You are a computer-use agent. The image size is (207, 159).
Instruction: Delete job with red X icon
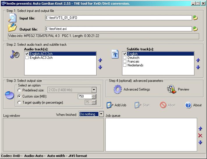pyautogui.click(x=200, y=135)
